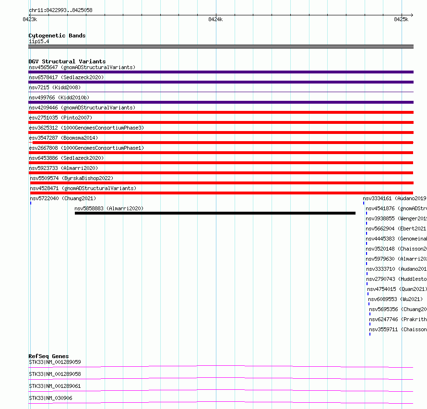Click nsv5662904 Ebert2021 label
Screen dimensions: 427x409
tap(396, 229)
